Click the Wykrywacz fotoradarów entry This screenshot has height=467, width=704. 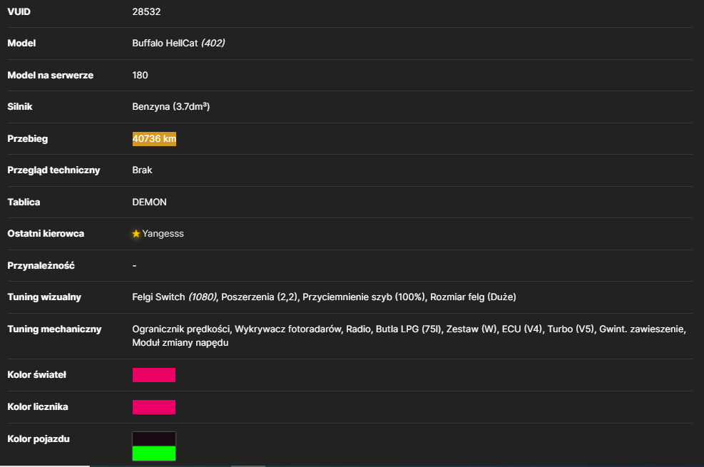(287, 329)
